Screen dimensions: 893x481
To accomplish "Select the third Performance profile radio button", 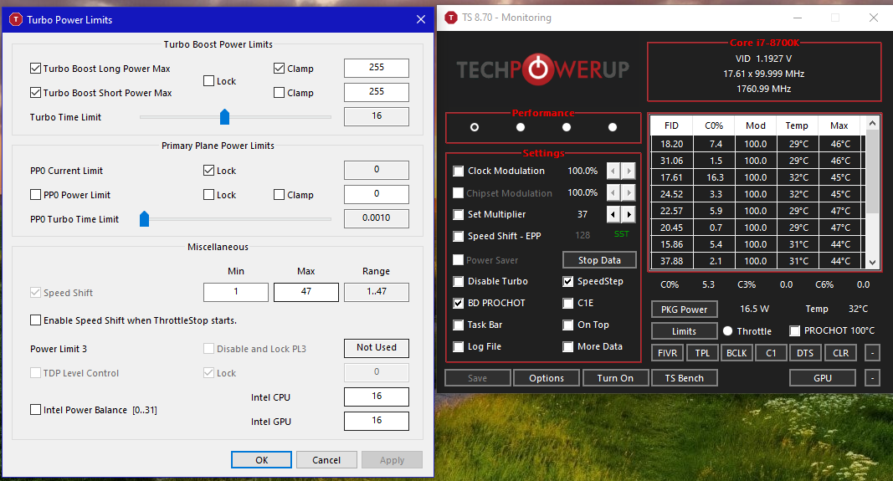I will click(x=566, y=127).
